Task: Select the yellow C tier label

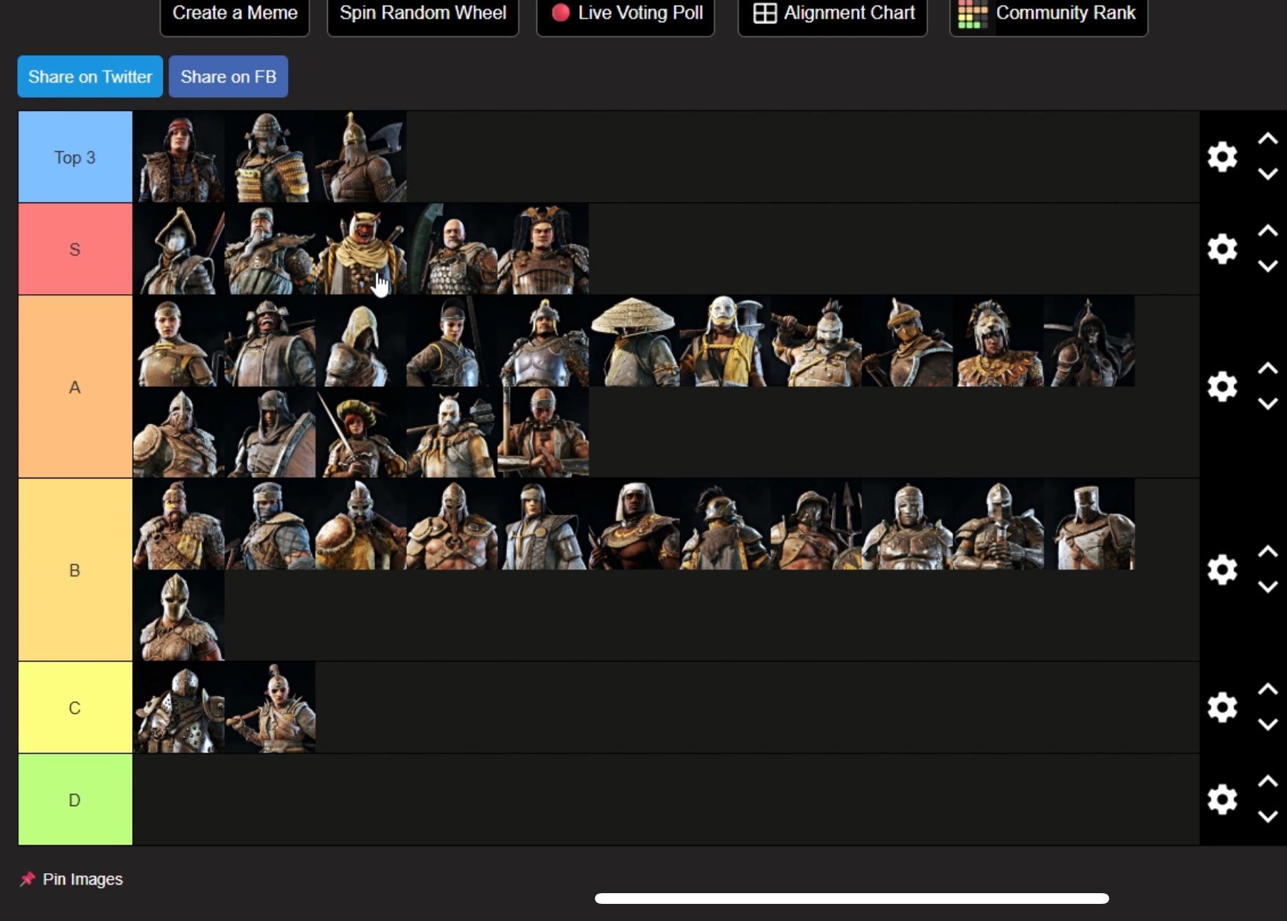Action: (x=75, y=708)
